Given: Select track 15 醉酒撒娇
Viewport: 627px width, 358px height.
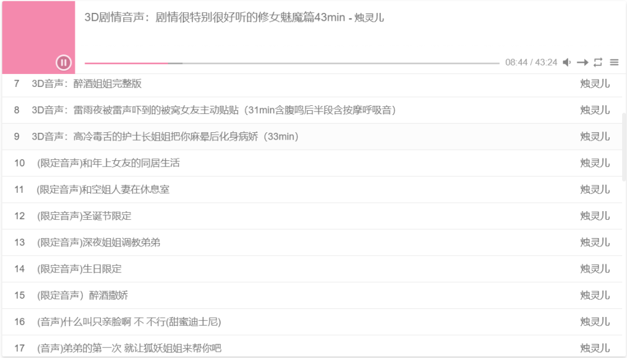Looking at the screenshot, I should click(x=312, y=295).
